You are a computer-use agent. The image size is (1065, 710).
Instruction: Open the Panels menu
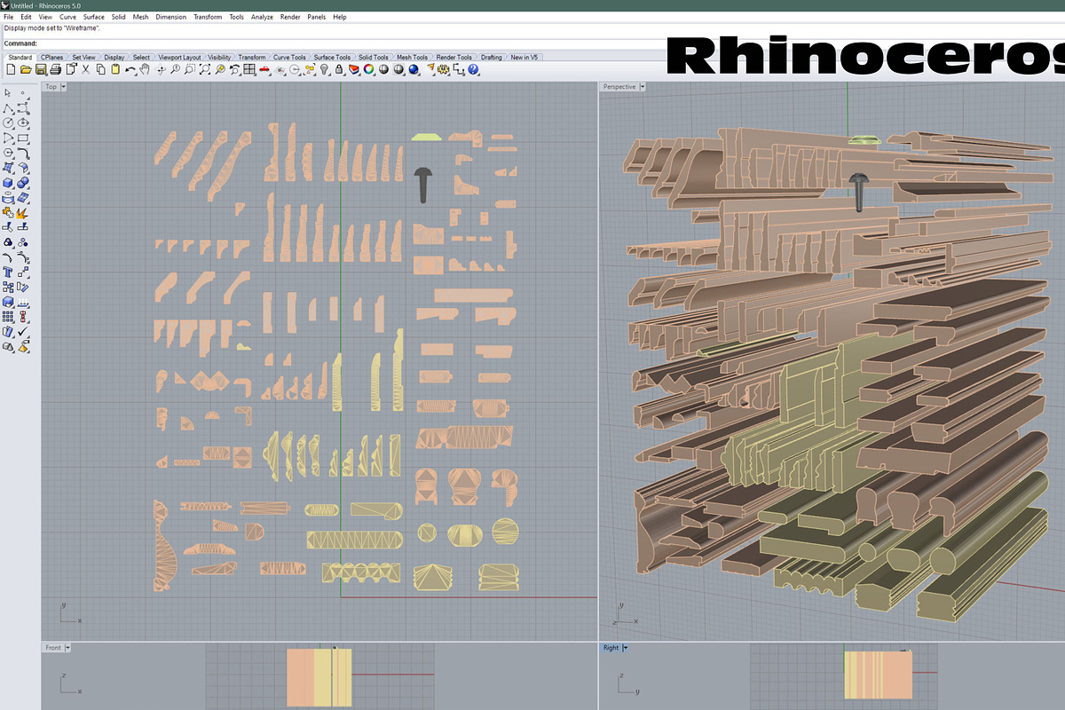(x=317, y=17)
